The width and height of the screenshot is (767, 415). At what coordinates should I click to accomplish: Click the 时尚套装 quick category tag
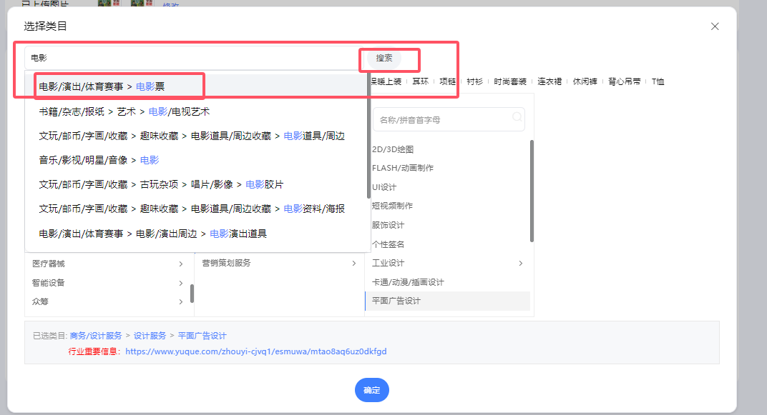(509, 81)
